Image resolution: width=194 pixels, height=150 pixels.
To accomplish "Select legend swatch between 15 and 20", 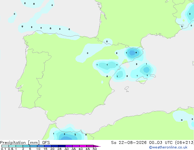I will point(47,146).
